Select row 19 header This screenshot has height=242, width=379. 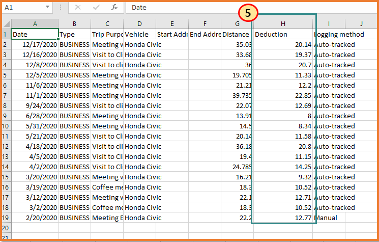tap(6, 218)
